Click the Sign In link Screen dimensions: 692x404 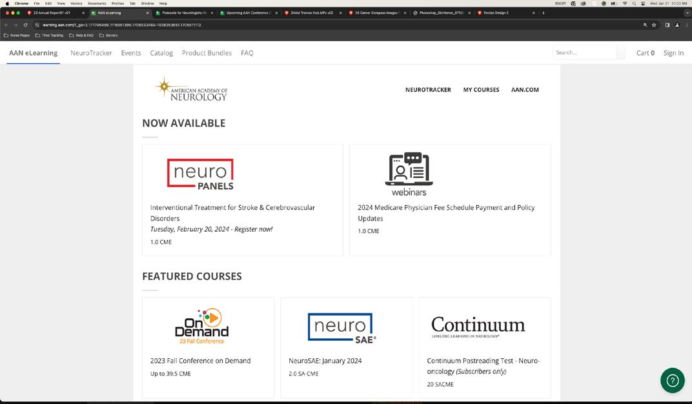pos(673,53)
